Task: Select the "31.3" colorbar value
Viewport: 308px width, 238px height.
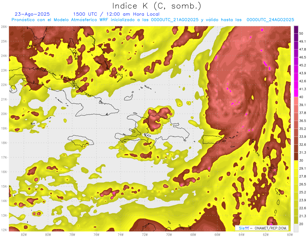Action: (303, 153)
